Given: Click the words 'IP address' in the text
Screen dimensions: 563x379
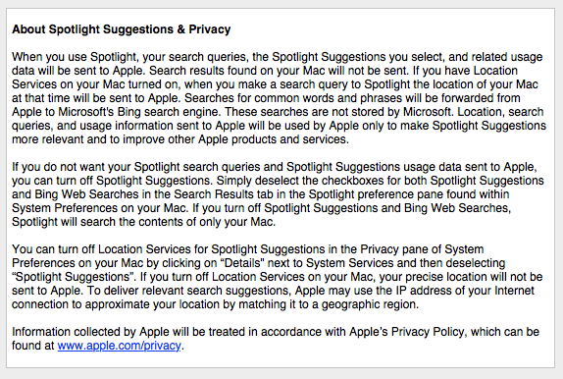Looking at the screenshot, I should tap(422, 291).
